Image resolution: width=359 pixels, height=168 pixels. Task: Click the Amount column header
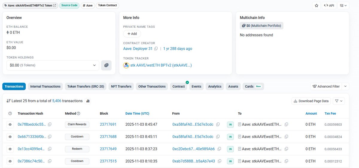[311, 113]
